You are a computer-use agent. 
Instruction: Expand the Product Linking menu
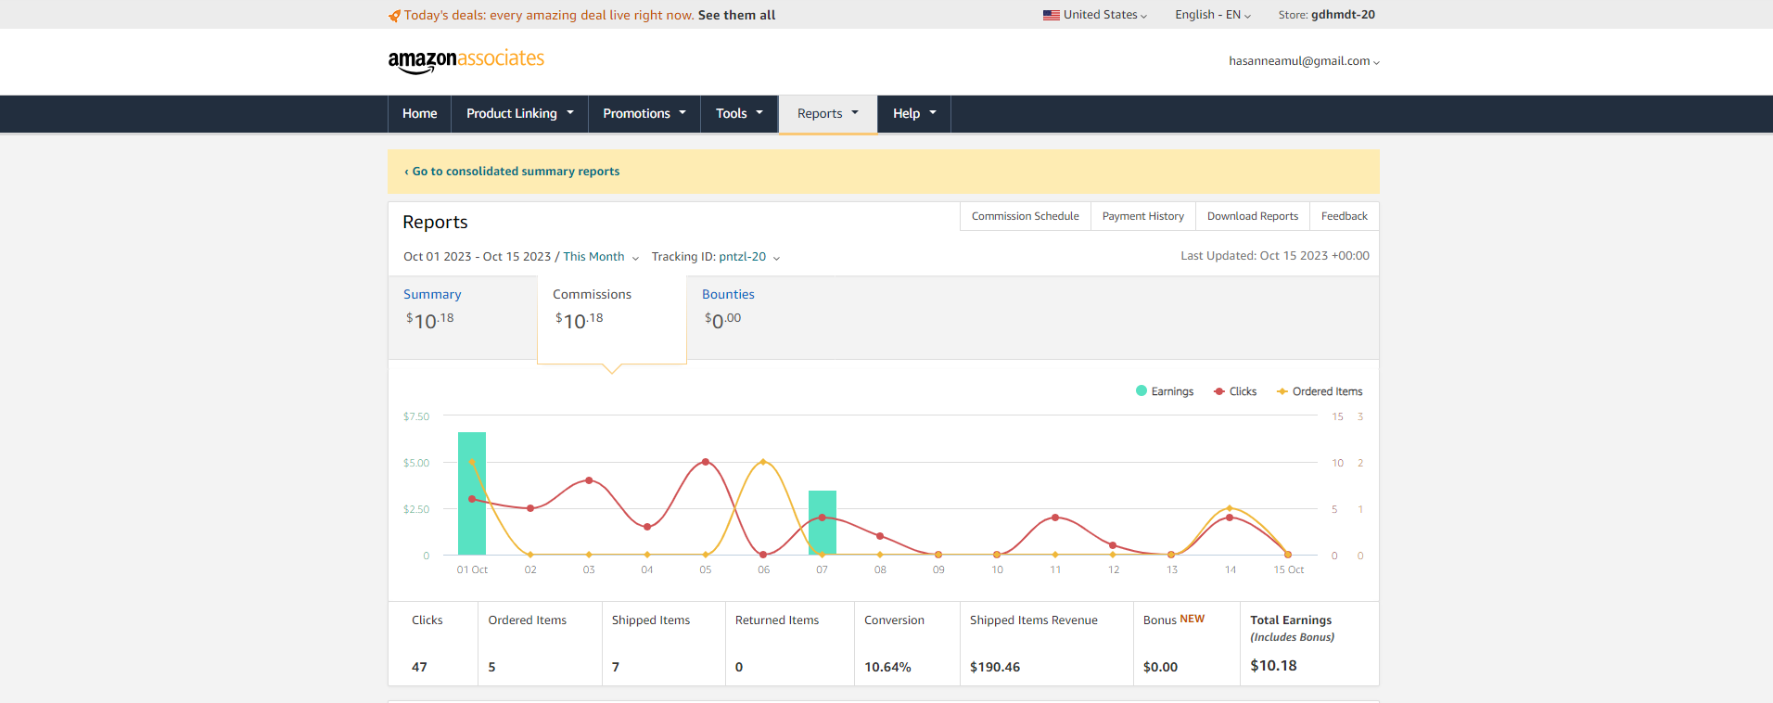click(x=519, y=113)
